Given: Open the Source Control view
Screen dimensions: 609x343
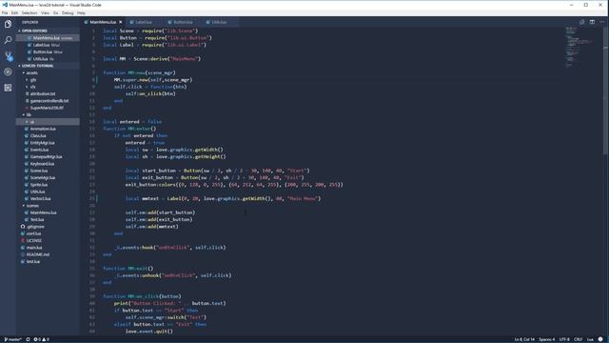Looking at the screenshot, I should 8,56.
